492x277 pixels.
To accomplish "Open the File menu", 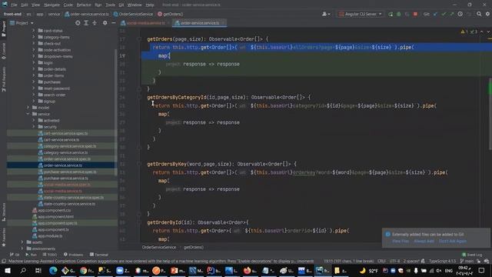I will [14, 5].
